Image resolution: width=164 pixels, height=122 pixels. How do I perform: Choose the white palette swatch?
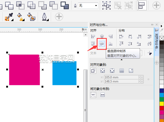pos(162,86)
